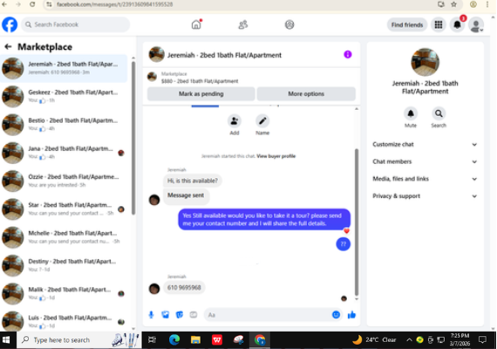
Task: Open the clock and date in taskbar
Action: coord(460,339)
